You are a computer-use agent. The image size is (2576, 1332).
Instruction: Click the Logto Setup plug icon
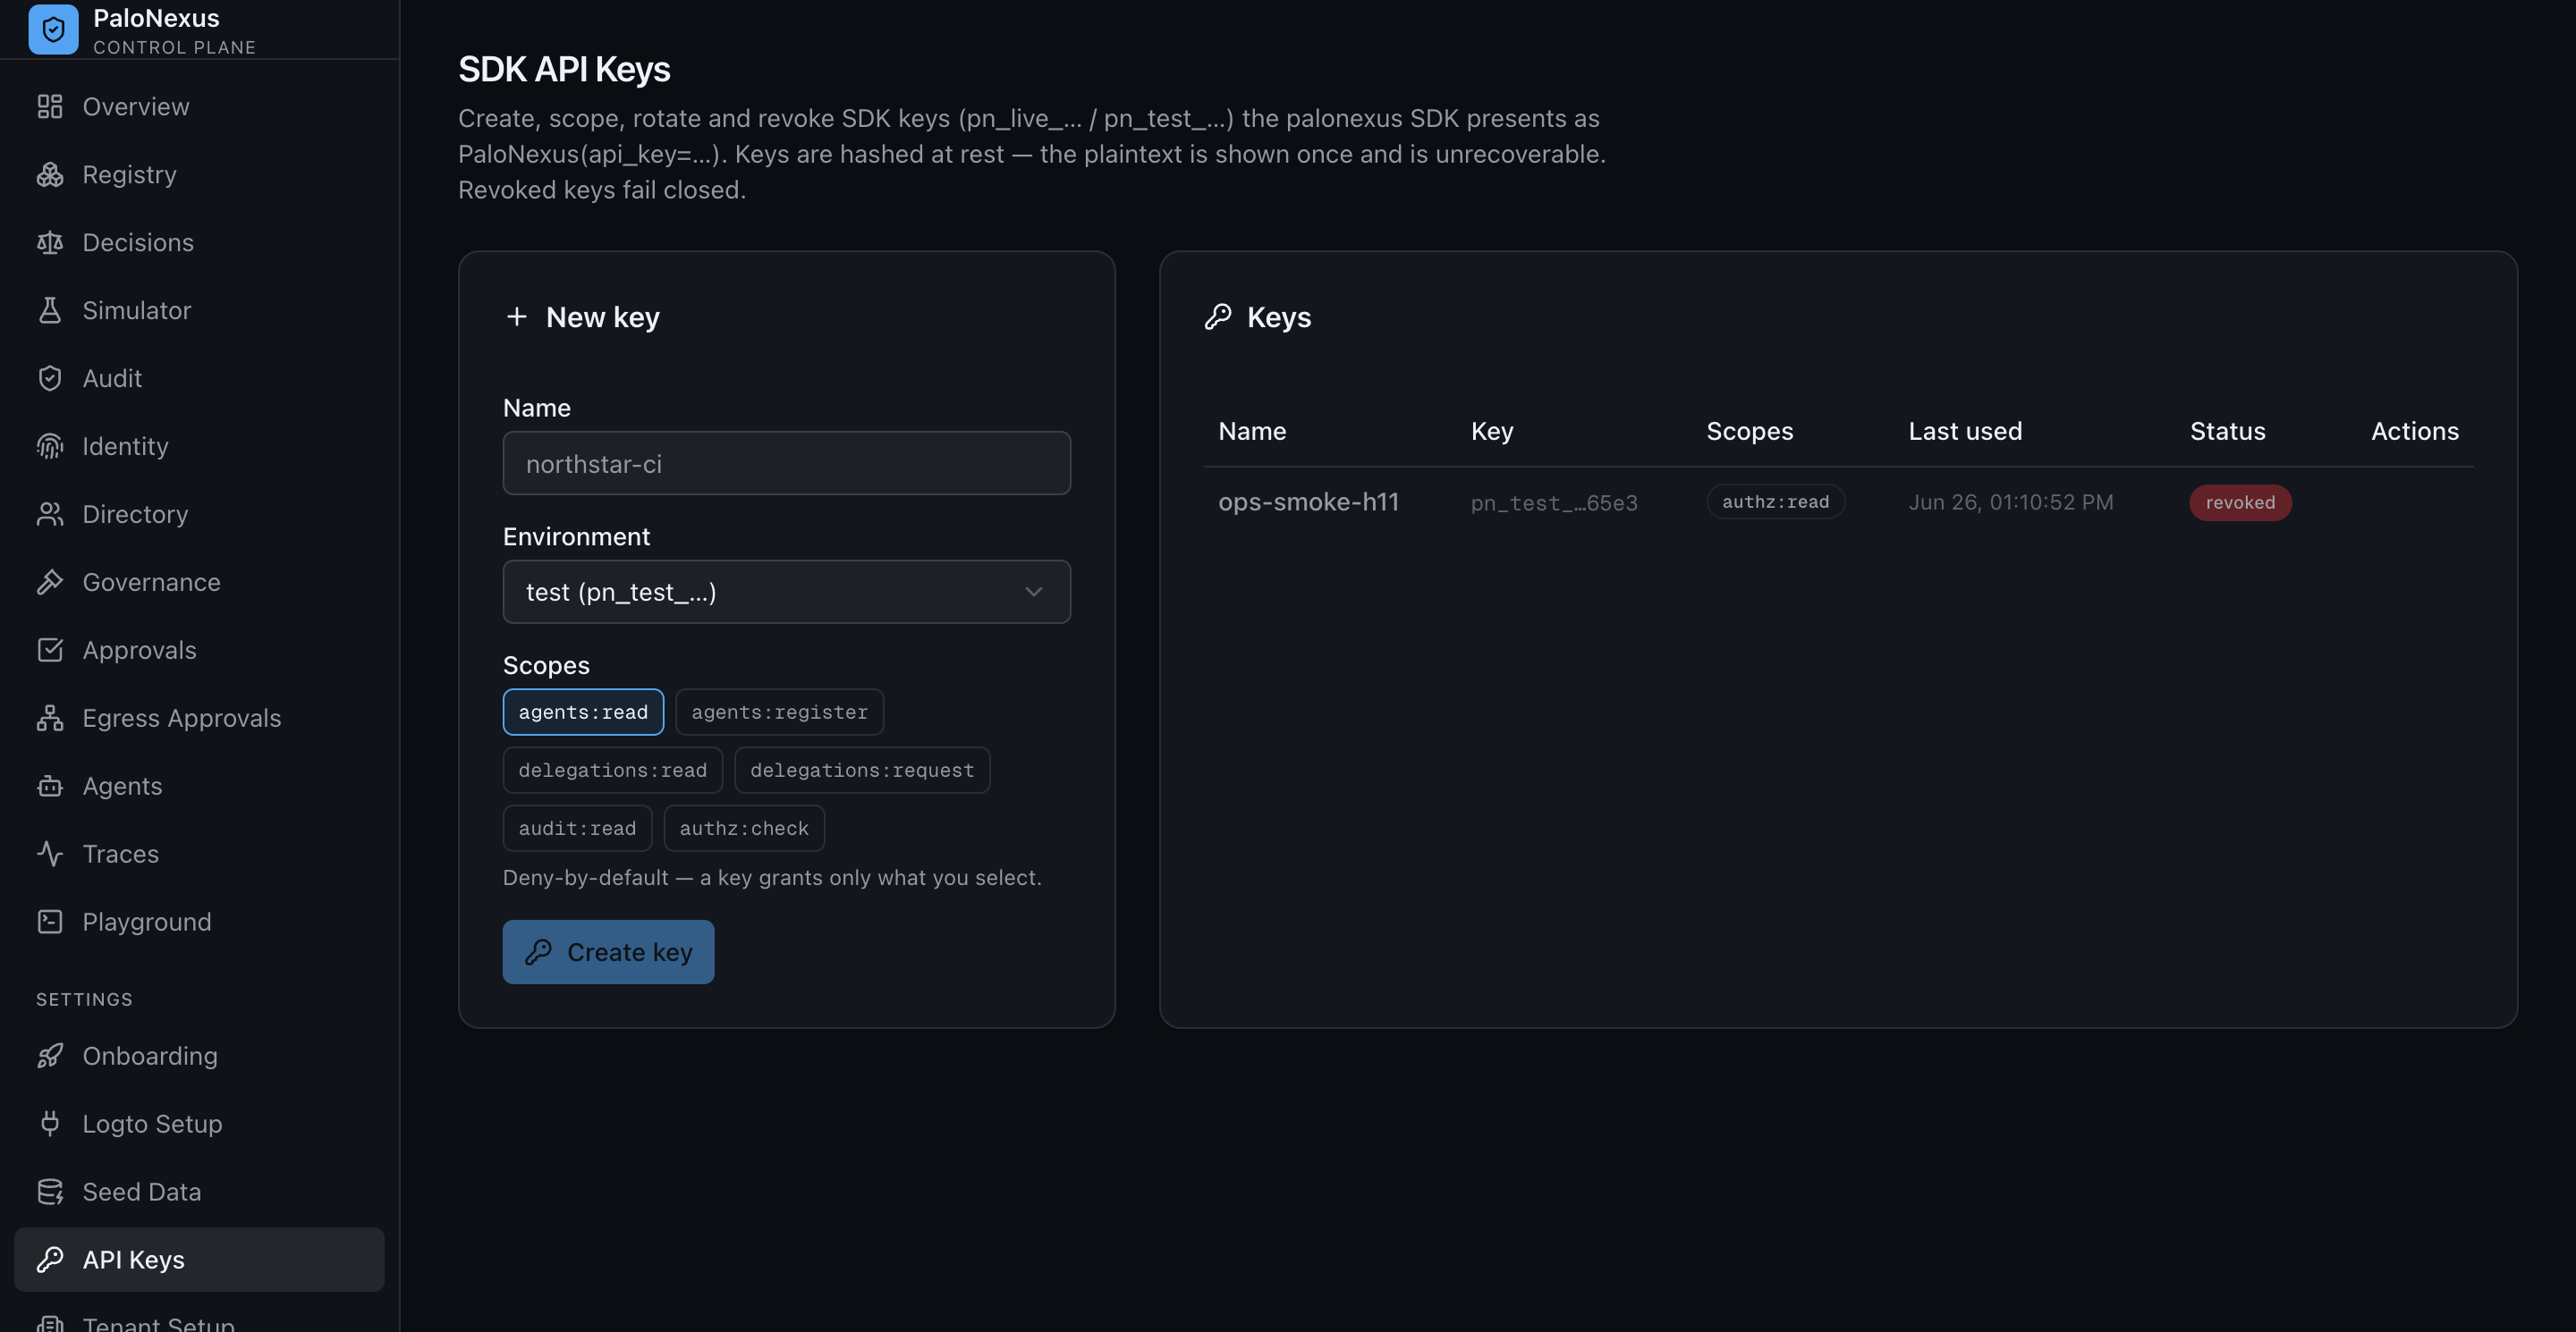50,1123
